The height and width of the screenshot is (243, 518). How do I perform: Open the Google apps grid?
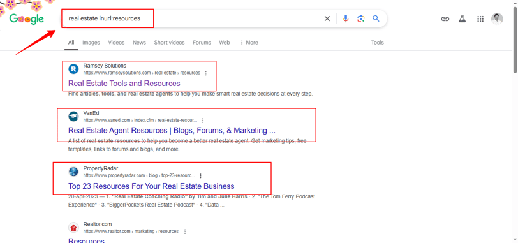tap(480, 19)
